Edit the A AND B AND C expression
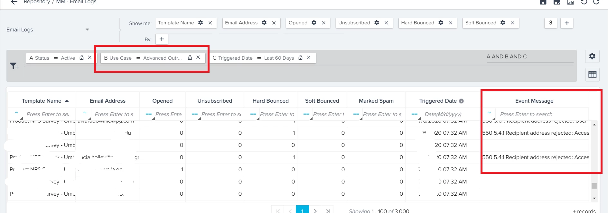 pos(530,57)
